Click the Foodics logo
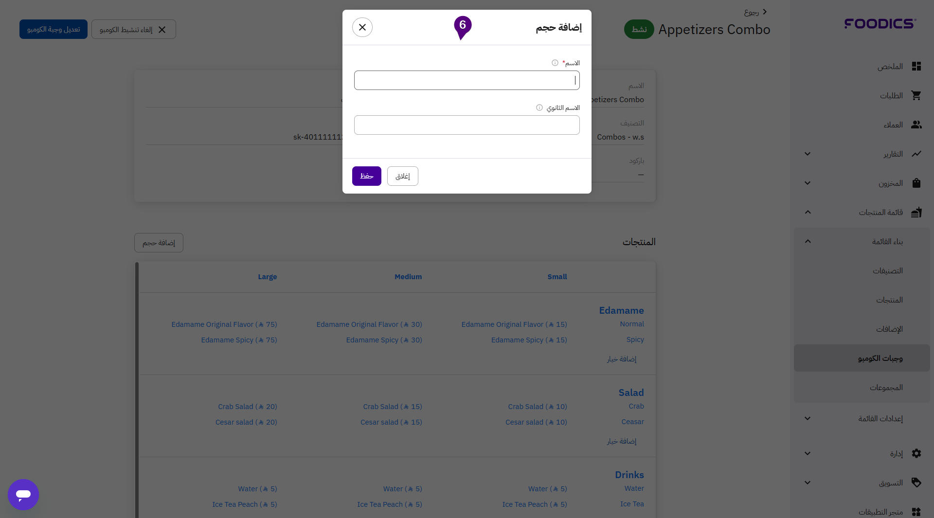 tap(880, 23)
